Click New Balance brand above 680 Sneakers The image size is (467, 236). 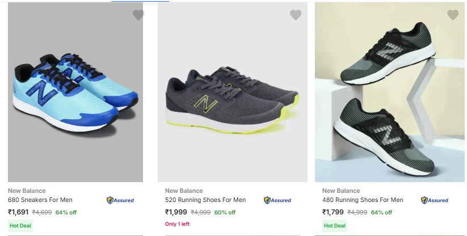coord(27,191)
